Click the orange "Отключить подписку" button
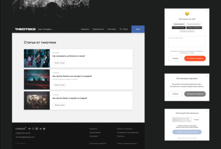This screenshot has width=221, height=149. pyautogui.click(x=195, y=58)
